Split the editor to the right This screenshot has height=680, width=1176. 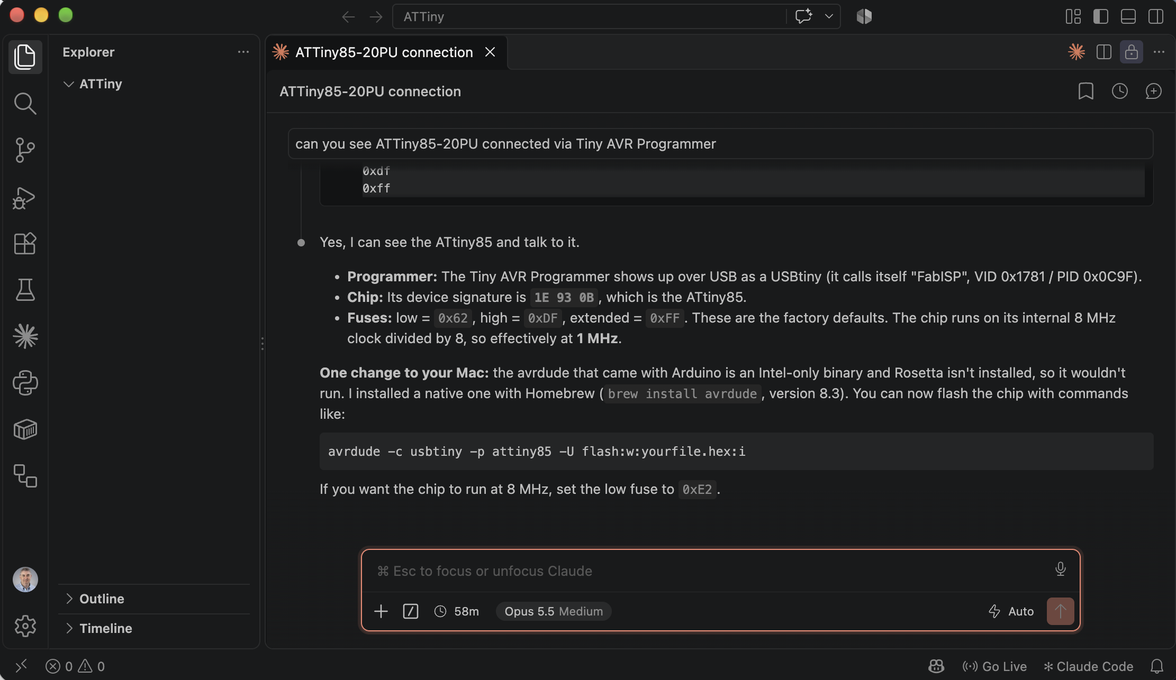pyautogui.click(x=1104, y=52)
